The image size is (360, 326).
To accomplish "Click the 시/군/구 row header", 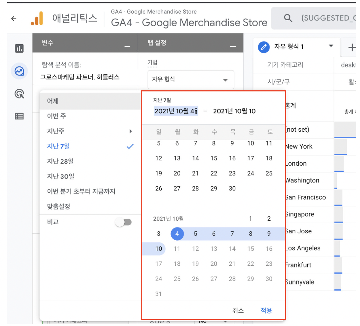I will (x=278, y=82).
